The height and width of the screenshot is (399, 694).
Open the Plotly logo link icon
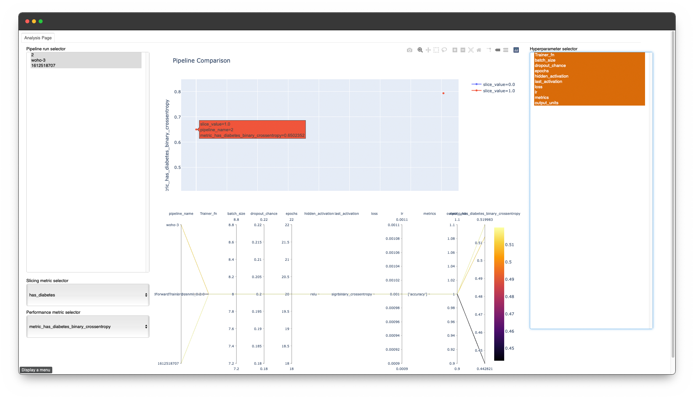(x=516, y=50)
